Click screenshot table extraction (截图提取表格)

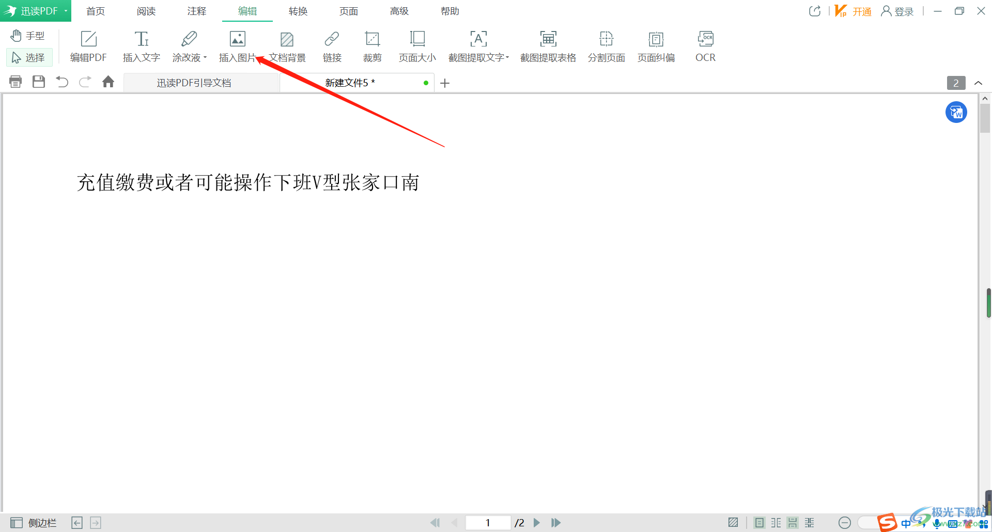tap(548, 46)
